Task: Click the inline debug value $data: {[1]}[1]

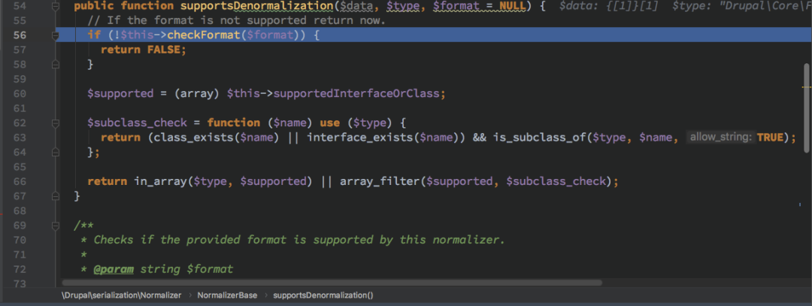Action: click(x=610, y=6)
